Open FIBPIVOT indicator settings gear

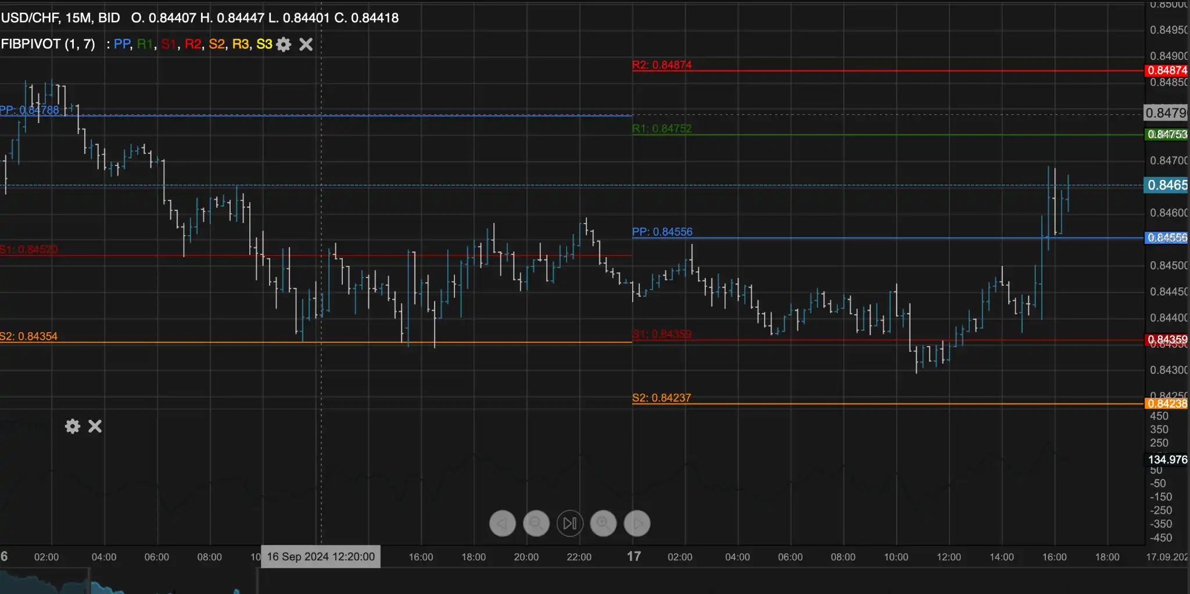coord(284,45)
